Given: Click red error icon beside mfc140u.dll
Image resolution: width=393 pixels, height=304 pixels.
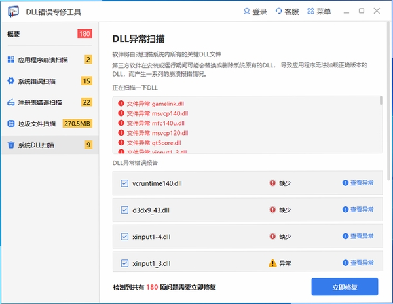Looking at the screenshot, I should point(121,123).
